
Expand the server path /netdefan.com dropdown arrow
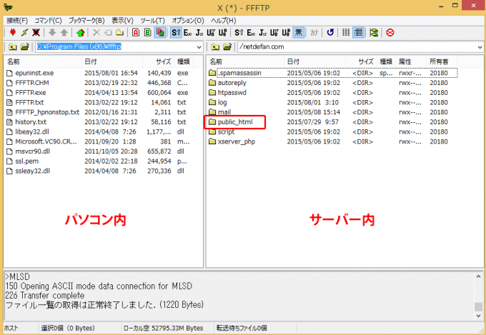point(480,47)
